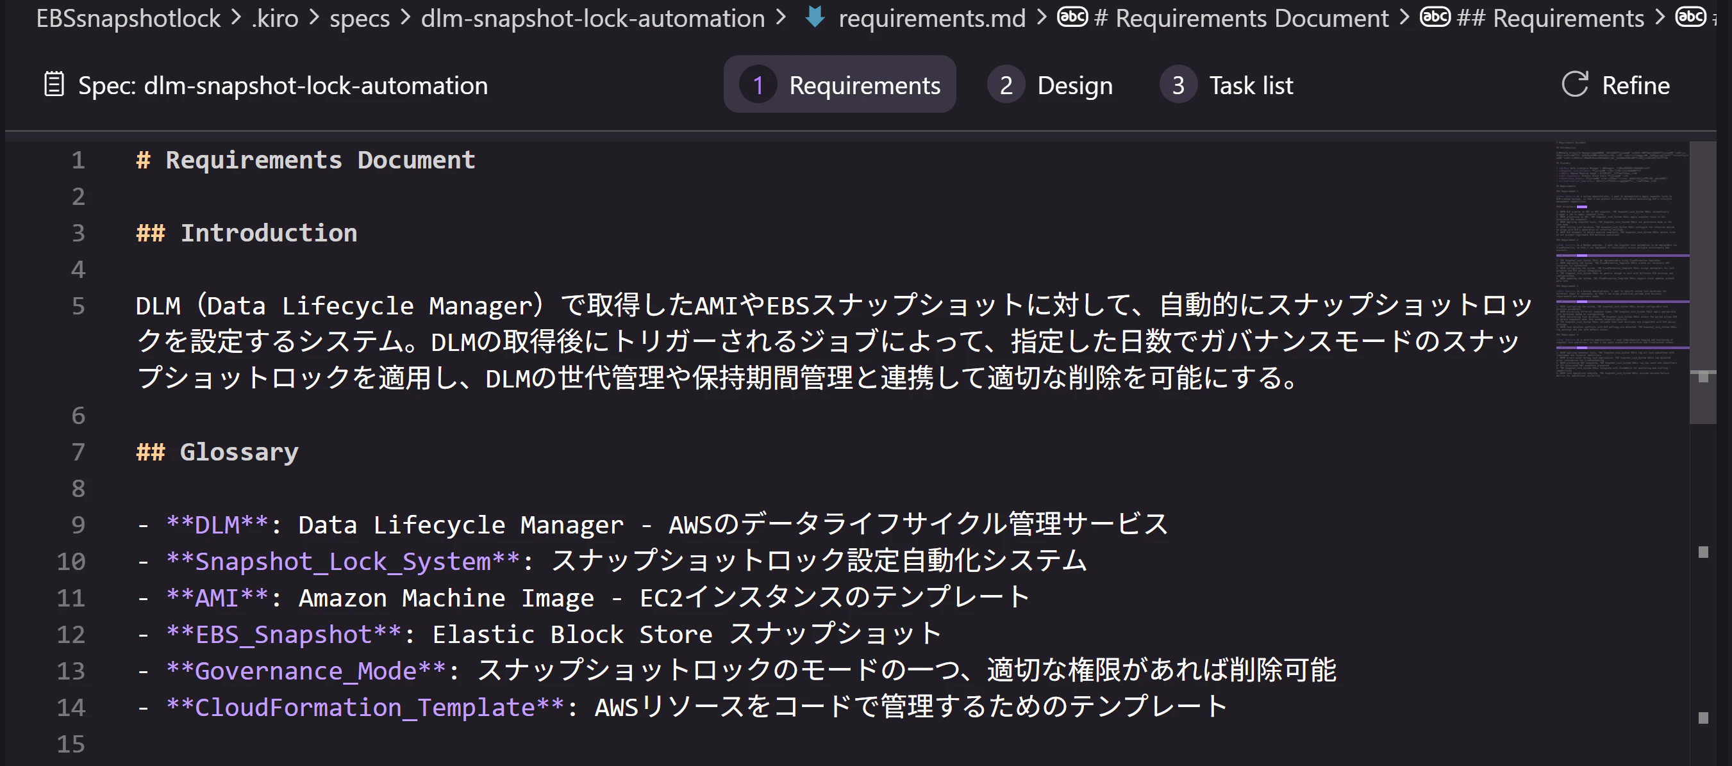Open '# Requirements Document' breadcrumb symbol
The width and height of the screenshot is (1732, 766).
click(x=1241, y=18)
